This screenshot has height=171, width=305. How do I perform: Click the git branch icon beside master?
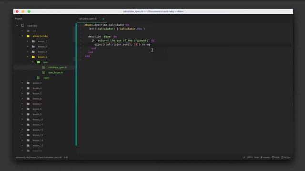pyautogui.click(x=262, y=157)
